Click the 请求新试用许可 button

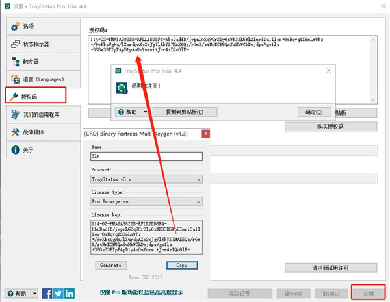pos(331,268)
